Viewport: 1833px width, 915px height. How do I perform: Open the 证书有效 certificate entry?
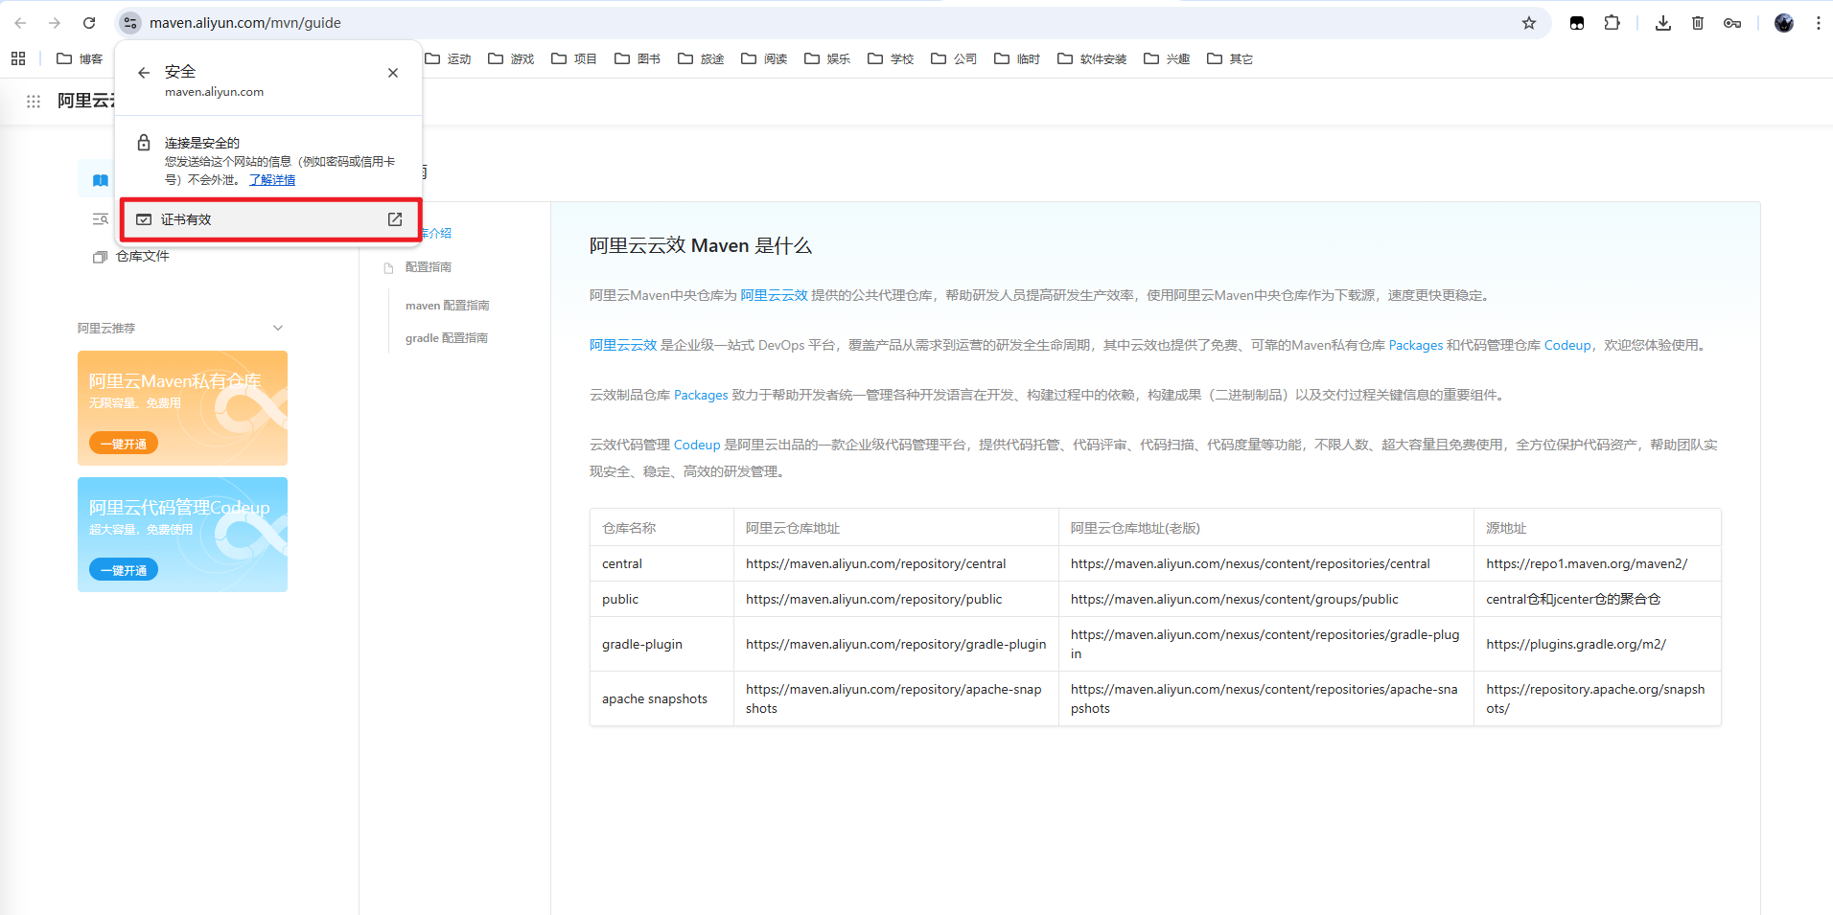click(269, 219)
